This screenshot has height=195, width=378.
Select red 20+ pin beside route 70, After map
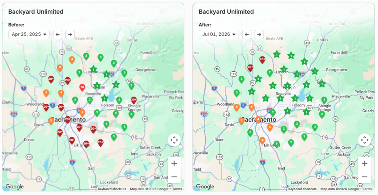coord(262,59)
